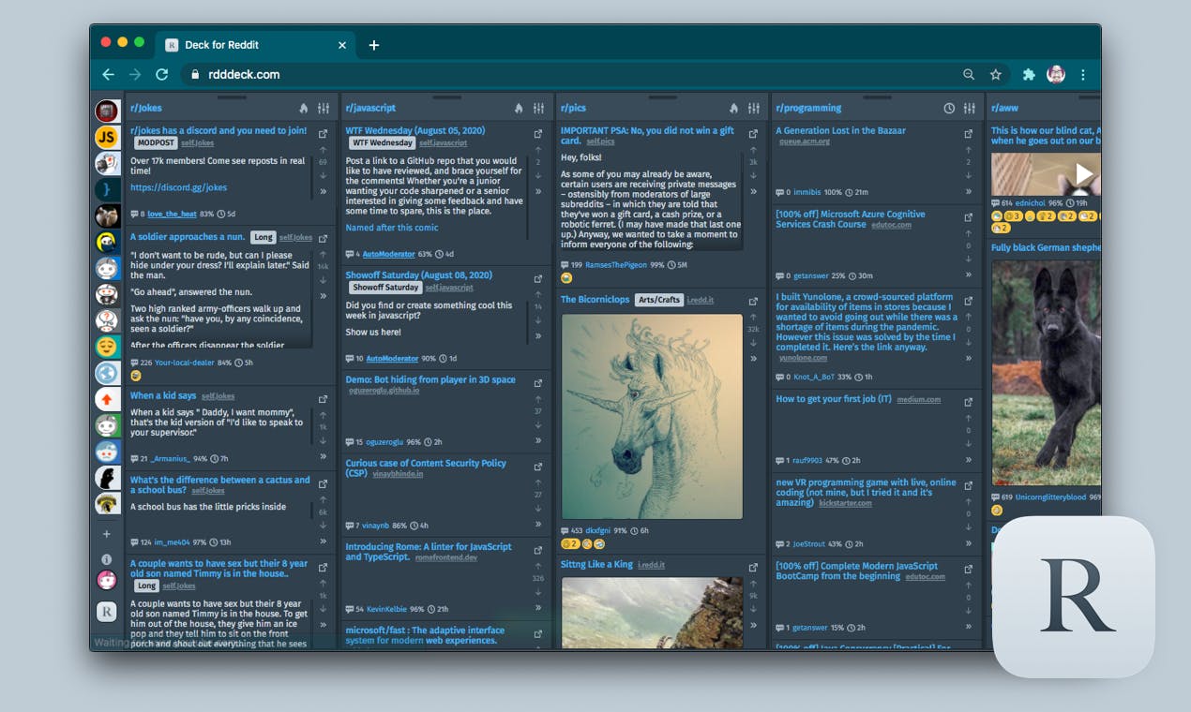The image size is (1191, 712).
Task: Click the clock sort icon in r/programming header
Action: point(949,109)
